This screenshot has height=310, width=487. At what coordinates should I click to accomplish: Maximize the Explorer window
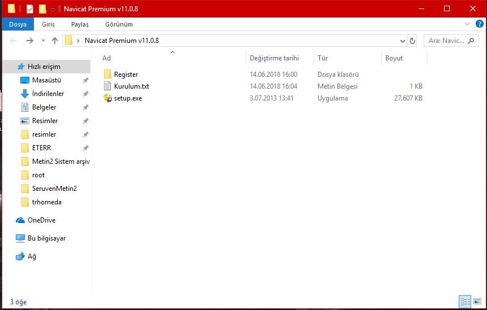coord(447,8)
